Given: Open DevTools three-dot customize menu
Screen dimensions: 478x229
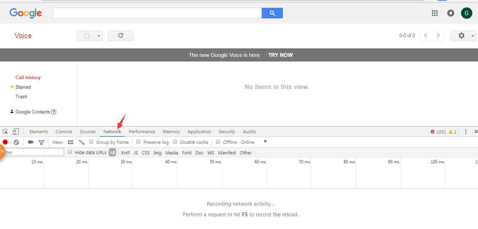Looking at the screenshot, I should 466,131.
